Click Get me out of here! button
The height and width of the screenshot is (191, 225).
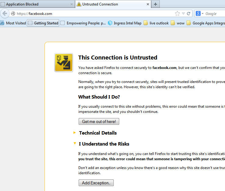[99, 121]
